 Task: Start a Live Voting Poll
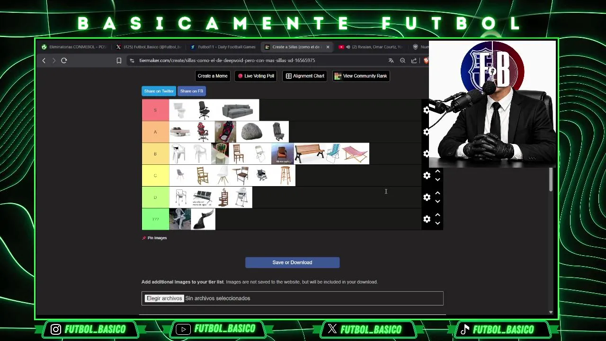point(256,76)
